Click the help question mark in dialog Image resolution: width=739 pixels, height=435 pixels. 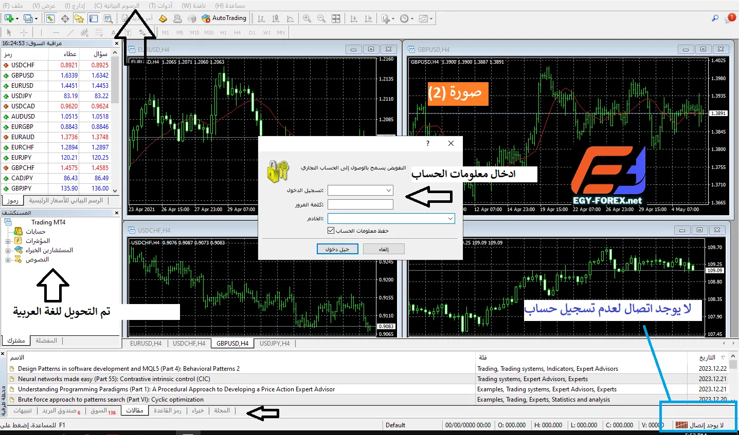428,143
